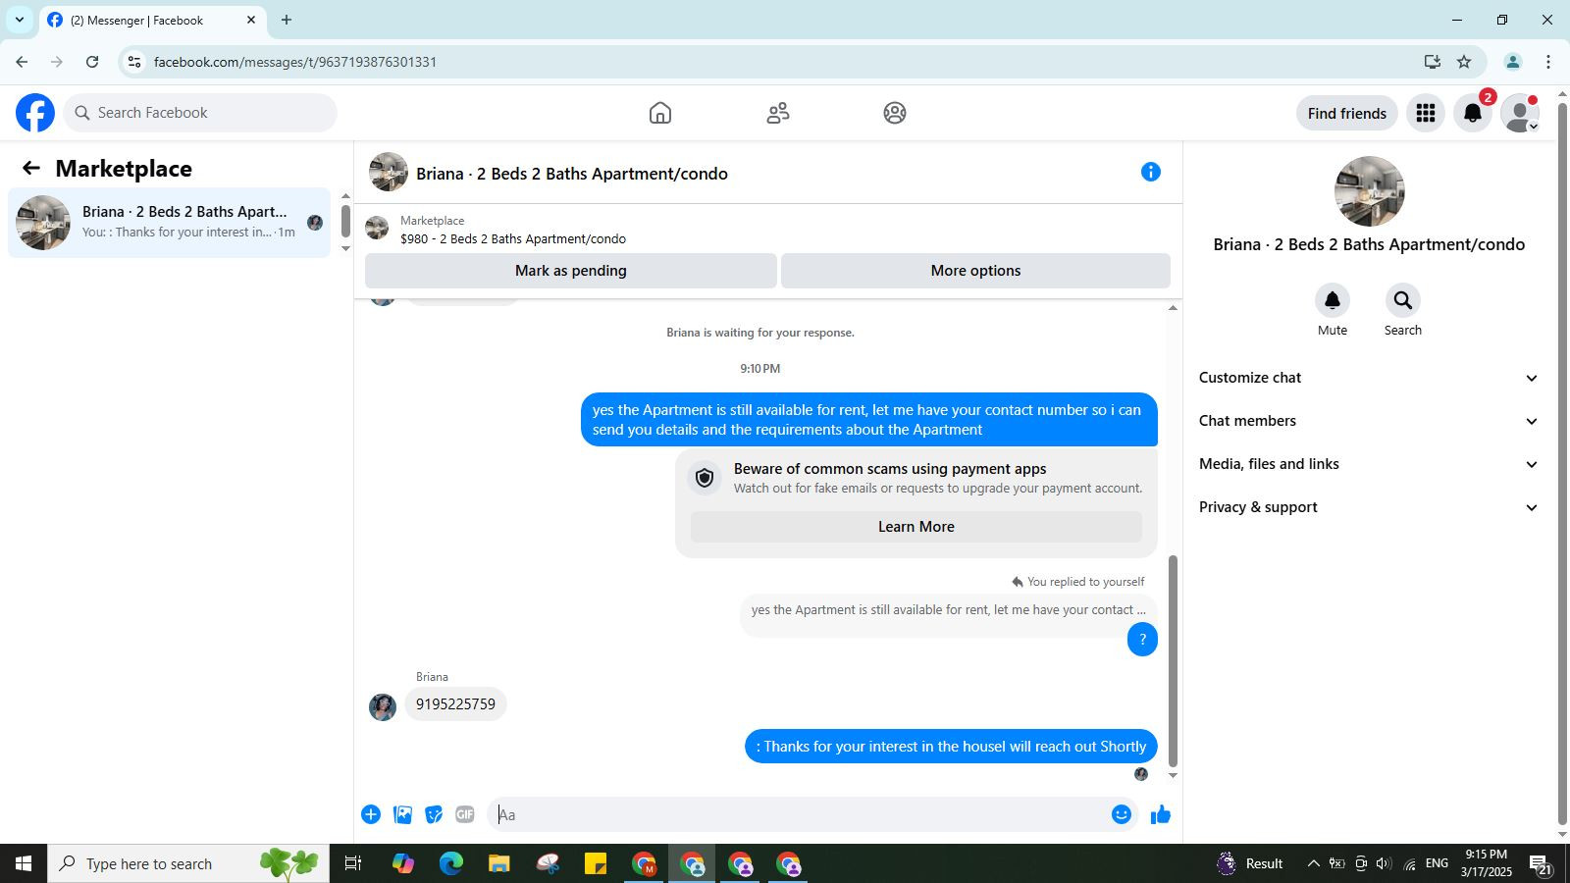Open File Explorer from the taskbar
The width and height of the screenshot is (1570, 883).
(x=499, y=864)
